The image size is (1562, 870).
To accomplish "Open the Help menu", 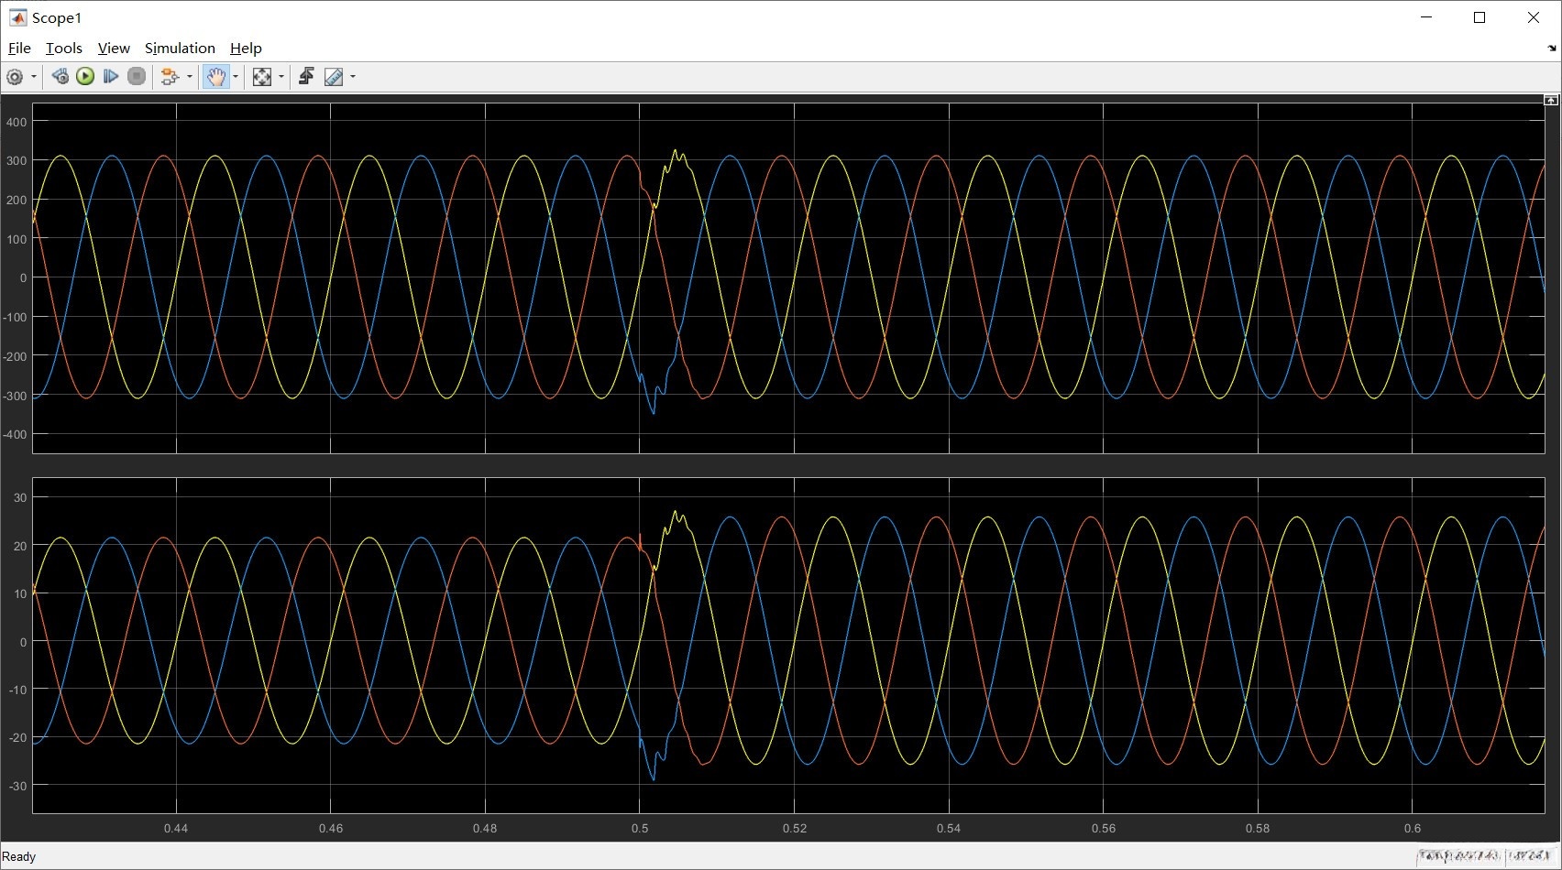I will pos(246,49).
